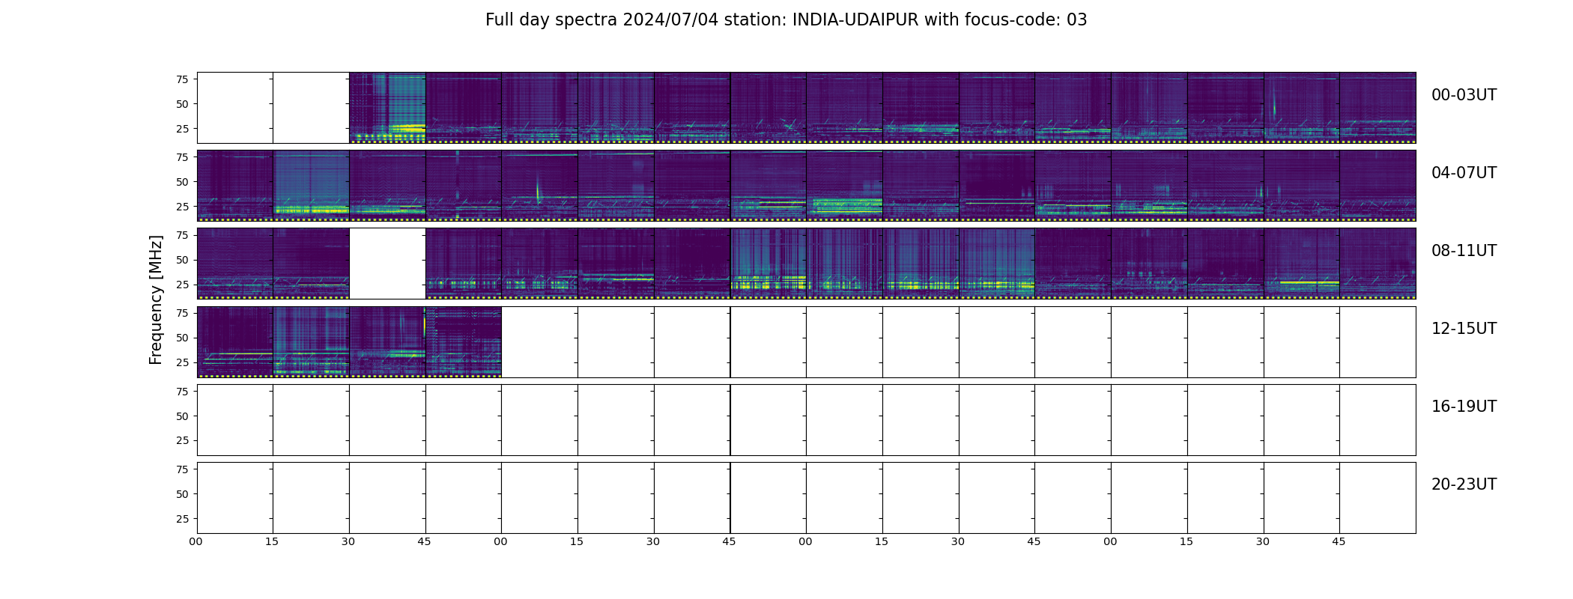Open the 12:00 spectrogram panel in 12-15UT row

point(235,341)
